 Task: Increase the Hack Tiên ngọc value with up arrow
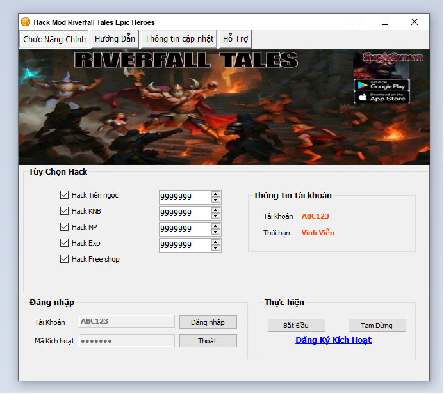pyautogui.click(x=215, y=194)
